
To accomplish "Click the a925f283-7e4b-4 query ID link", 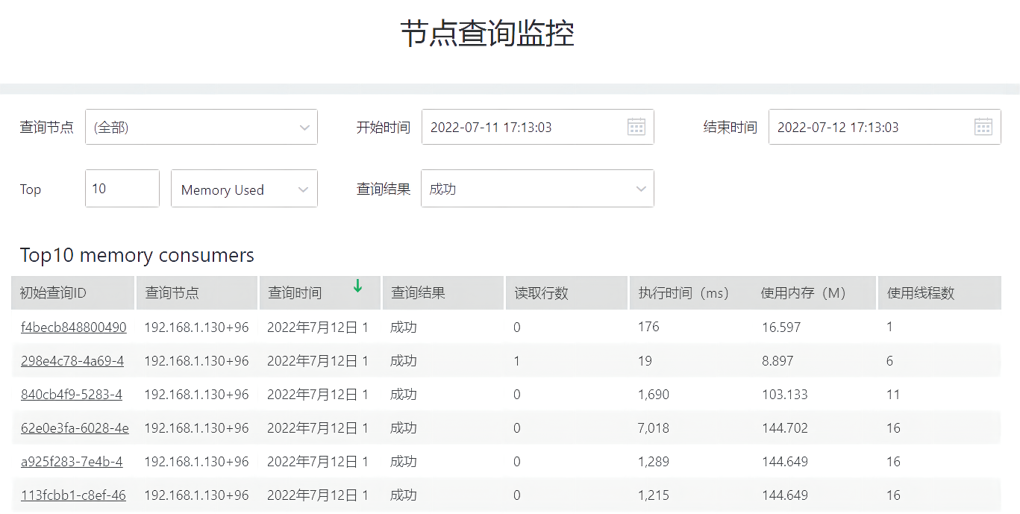I will click(72, 461).
